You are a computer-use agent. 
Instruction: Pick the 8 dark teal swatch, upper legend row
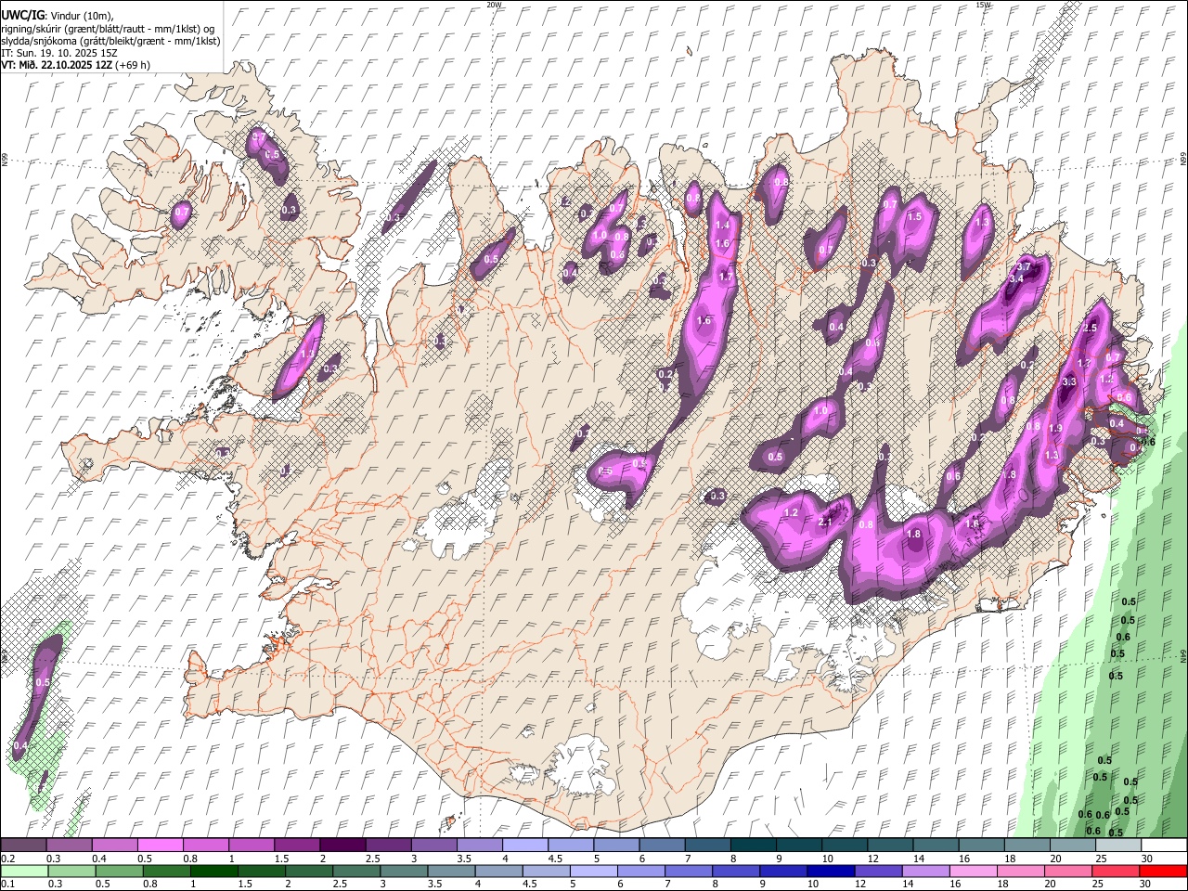[753, 846]
